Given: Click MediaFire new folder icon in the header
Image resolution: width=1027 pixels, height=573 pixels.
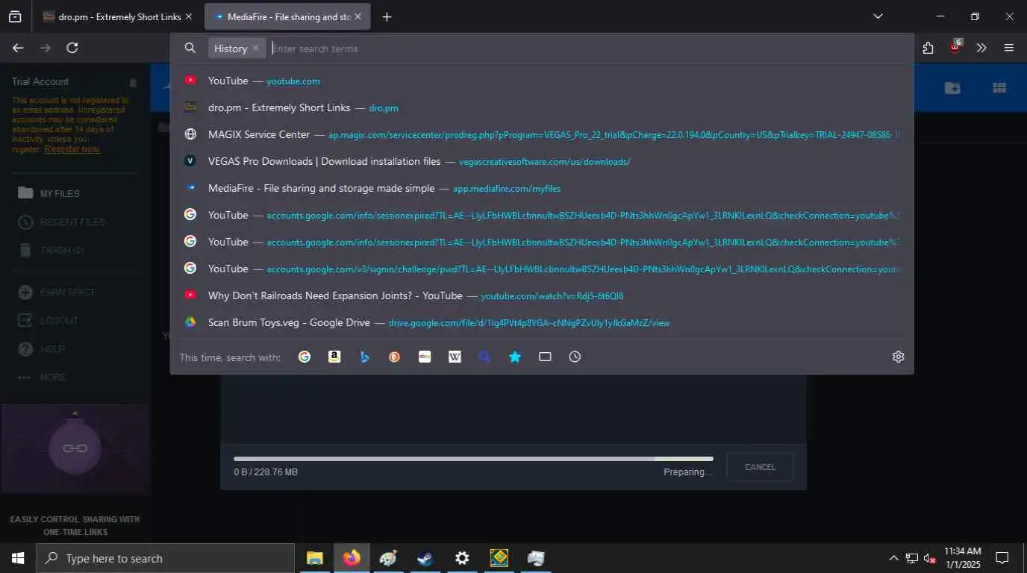Looking at the screenshot, I should coord(952,88).
